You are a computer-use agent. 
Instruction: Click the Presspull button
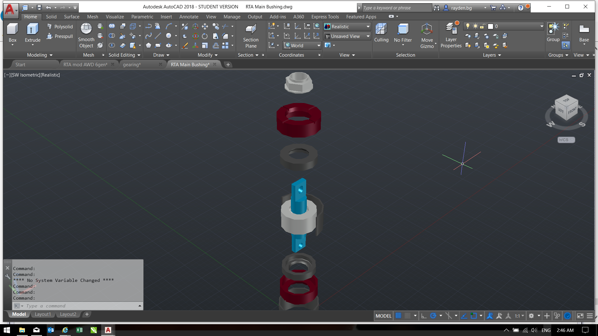[x=60, y=36]
